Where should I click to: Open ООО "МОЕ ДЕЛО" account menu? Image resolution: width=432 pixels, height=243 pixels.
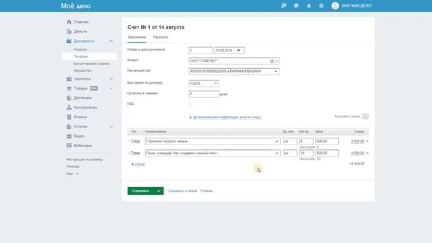[356, 5]
